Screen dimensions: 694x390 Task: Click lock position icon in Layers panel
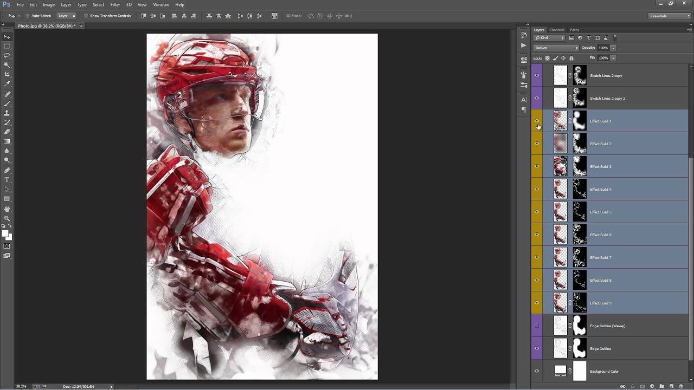[563, 58]
